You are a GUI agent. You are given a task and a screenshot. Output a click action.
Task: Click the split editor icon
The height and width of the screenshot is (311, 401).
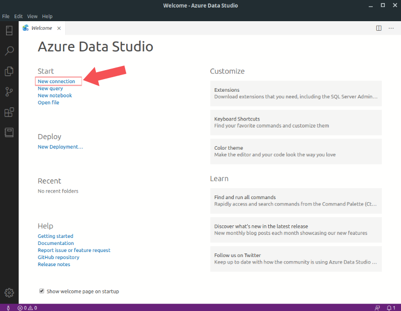click(x=379, y=28)
